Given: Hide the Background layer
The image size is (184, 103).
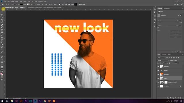Looking at the screenshot, I should [158, 86].
